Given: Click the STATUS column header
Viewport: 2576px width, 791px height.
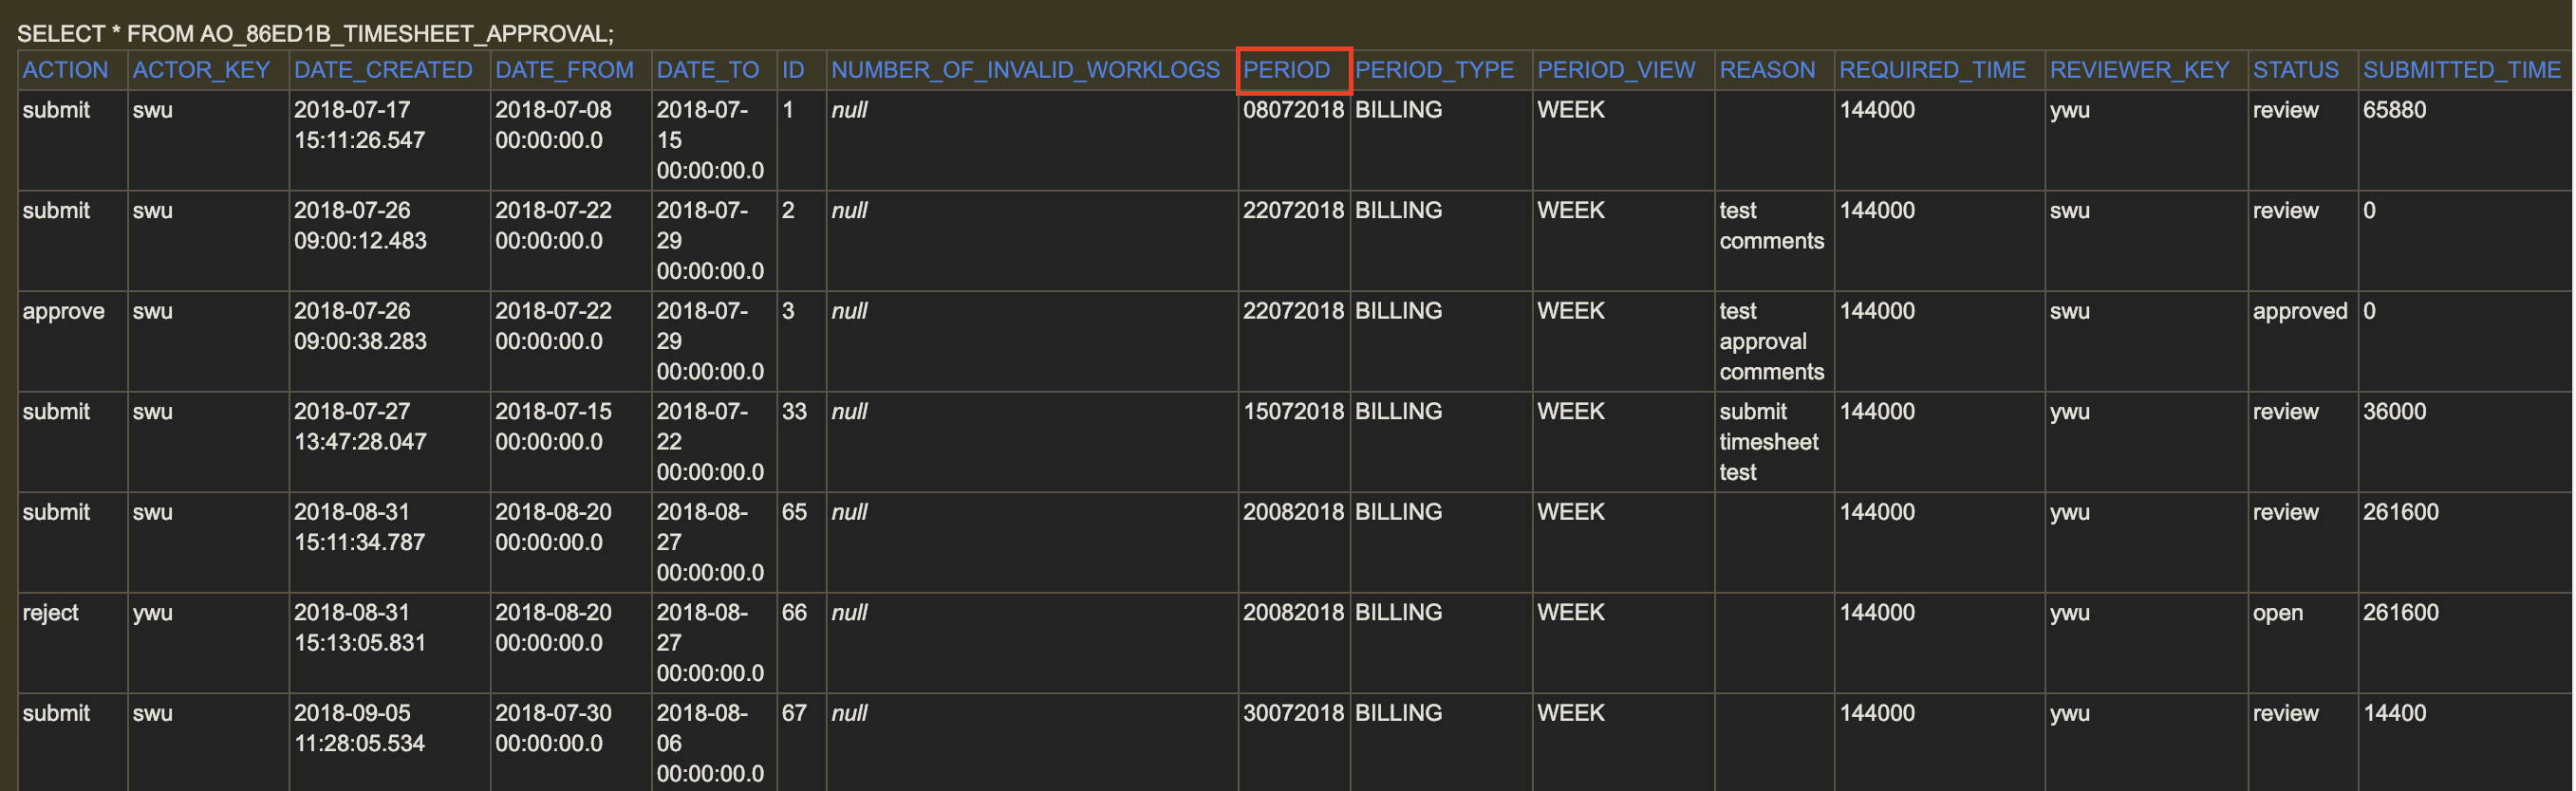Looking at the screenshot, I should coord(2295,70).
